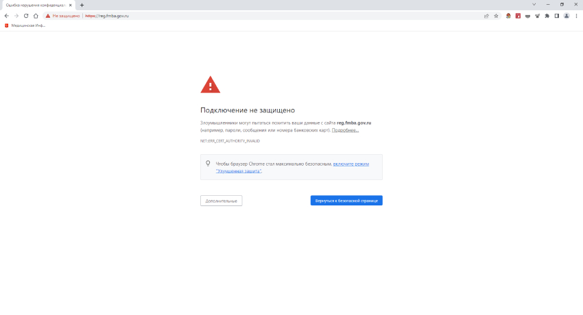
Task: Close the privacy error tab
Action: click(x=70, y=5)
